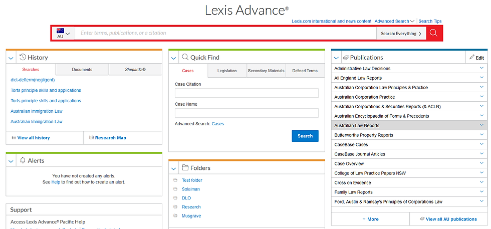The width and height of the screenshot is (491, 229).
Task: Expand Administrative Law Decisions chevron
Action: point(481,68)
